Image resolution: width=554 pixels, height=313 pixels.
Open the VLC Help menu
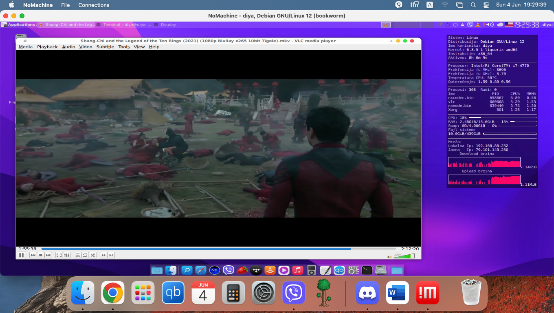pyautogui.click(x=154, y=47)
